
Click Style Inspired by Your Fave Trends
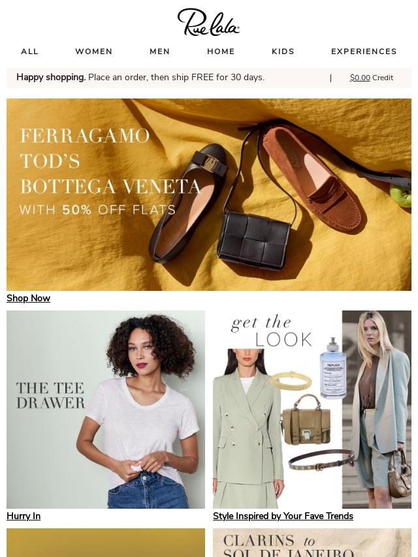point(283,516)
